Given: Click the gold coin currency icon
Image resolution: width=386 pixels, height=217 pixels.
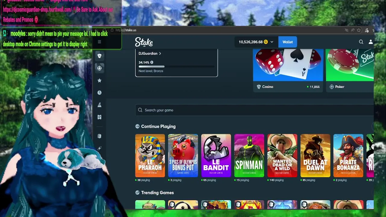Looking at the screenshot, I should (x=266, y=42).
